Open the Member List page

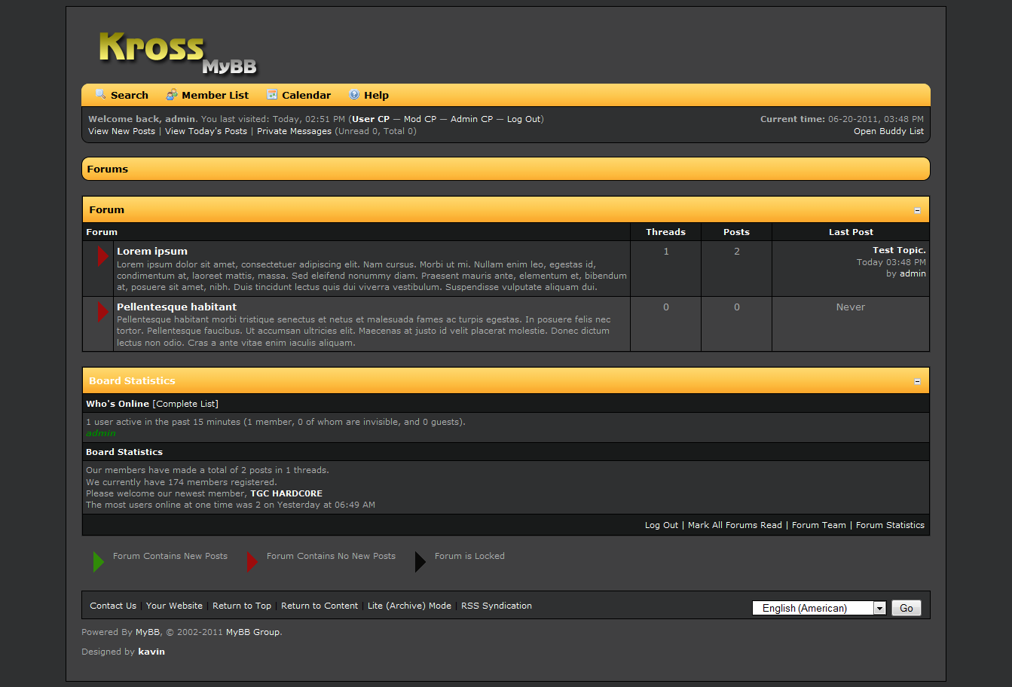pyautogui.click(x=215, y=96)
